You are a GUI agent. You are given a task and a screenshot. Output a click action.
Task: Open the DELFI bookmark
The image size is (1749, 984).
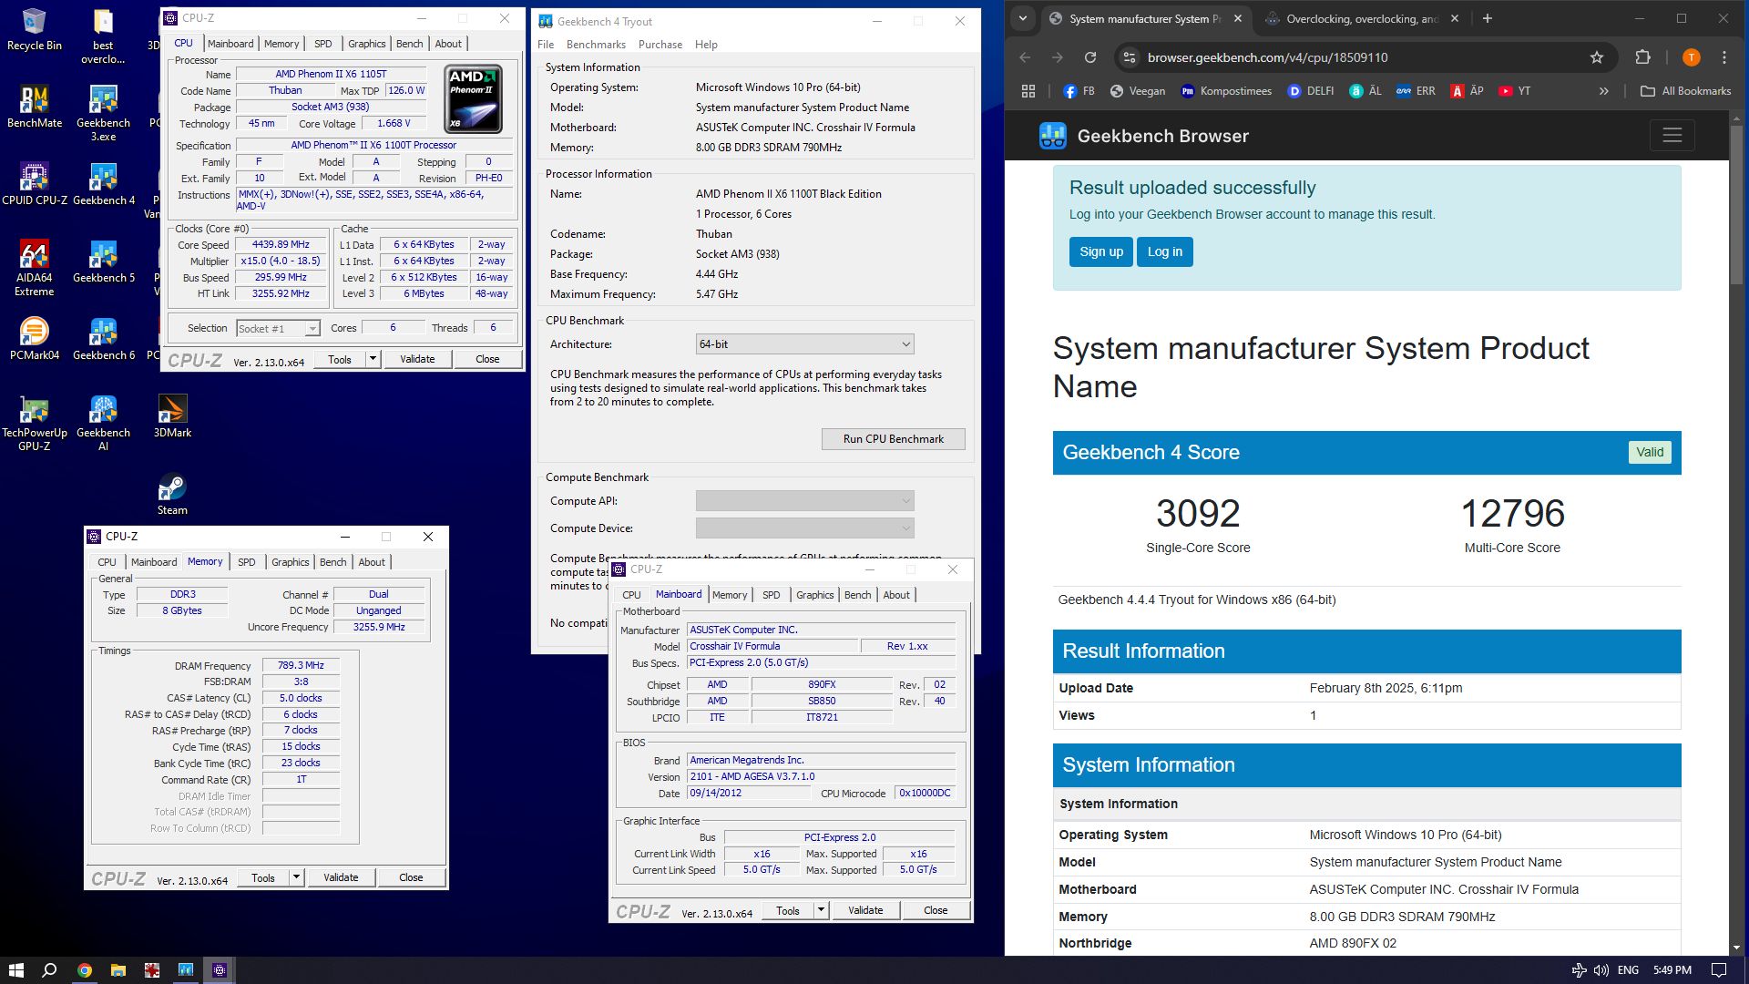pyautogui.click(x=1310, y=91)
